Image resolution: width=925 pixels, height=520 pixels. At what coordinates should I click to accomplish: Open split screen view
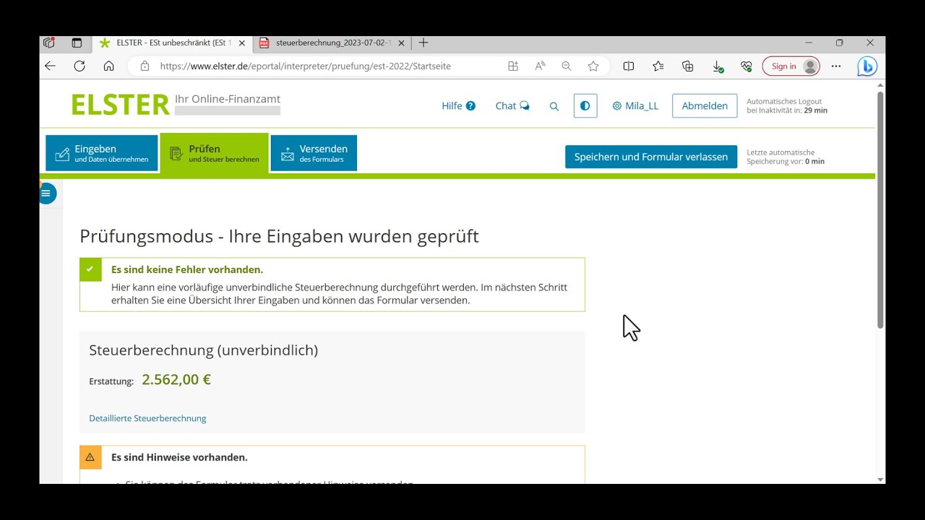[x=629, y=66]
